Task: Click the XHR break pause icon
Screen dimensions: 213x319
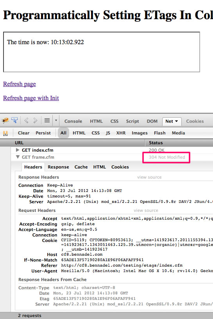Action: [x=5, y=133]
